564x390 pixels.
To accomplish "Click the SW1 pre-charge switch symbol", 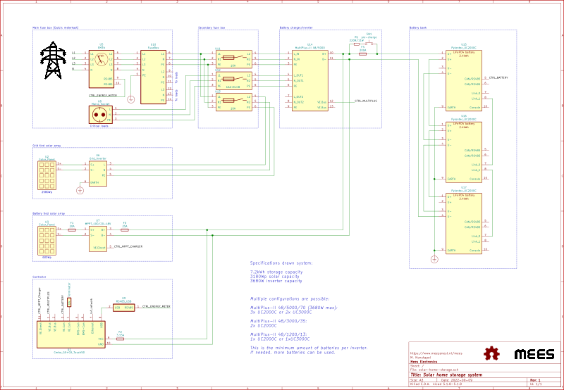I will (369, 44).
